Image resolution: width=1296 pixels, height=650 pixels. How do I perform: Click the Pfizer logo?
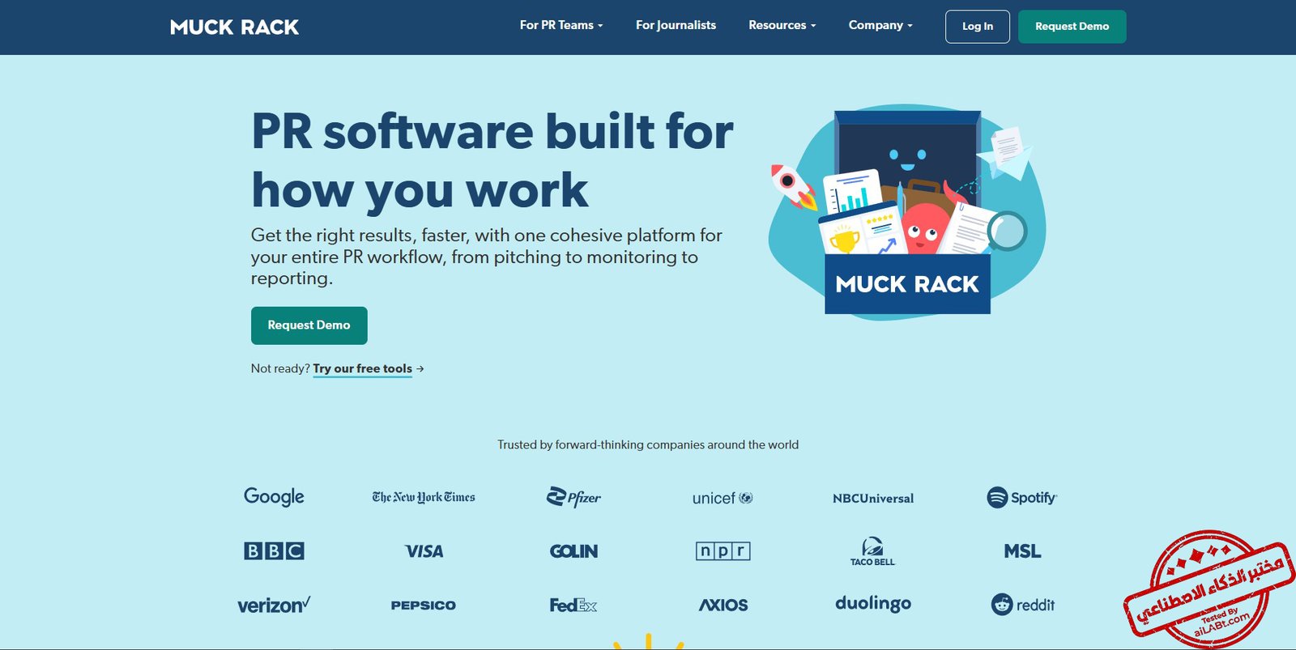coord(573,497)
